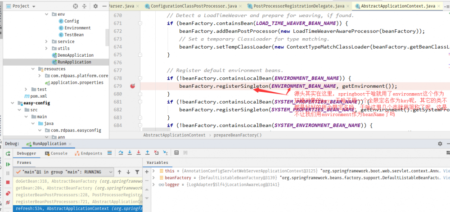
Task: Expand the 'this' variable node
Action: [154, 171]
